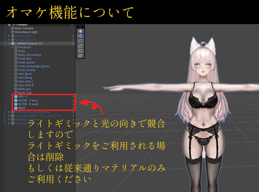Collapse the LUMINA Kisekae (1) hierarchy
Screen dimensions: 259x192
click(x=9, y=43)
